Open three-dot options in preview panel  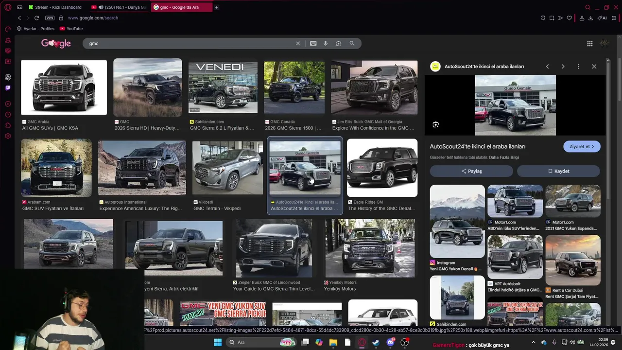(578, 67)
